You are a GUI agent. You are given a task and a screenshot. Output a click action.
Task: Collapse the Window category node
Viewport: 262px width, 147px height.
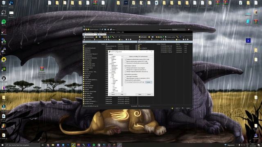(x=109, y=64)
